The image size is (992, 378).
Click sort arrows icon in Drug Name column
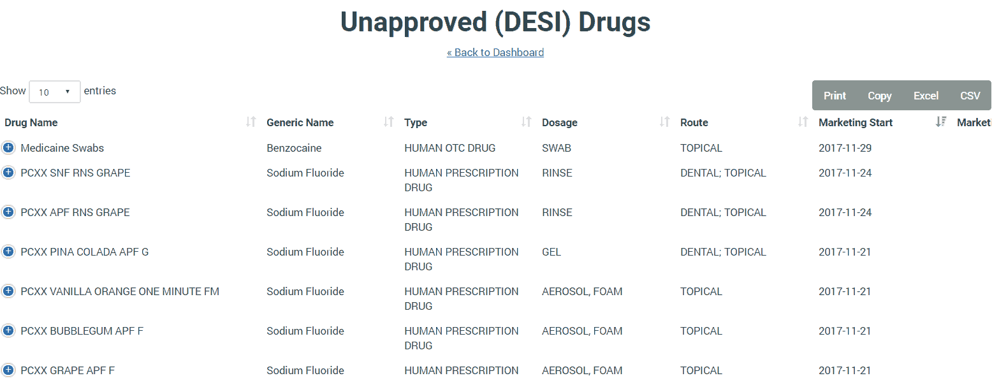pyautogui.click(x=251, y=122)
